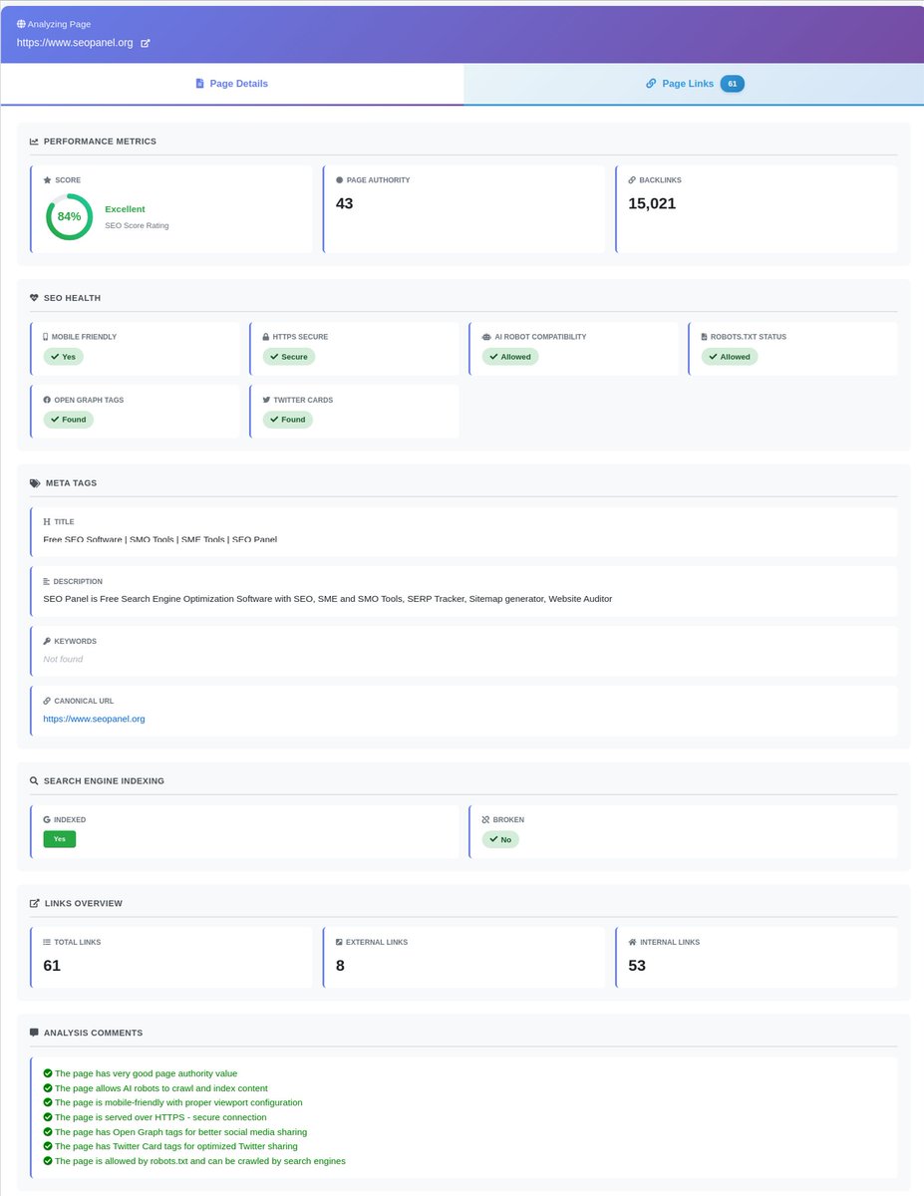Open the external link icon beside seopanel.org URL
This screenshot has width=924, height=1196.
(146, 44)
